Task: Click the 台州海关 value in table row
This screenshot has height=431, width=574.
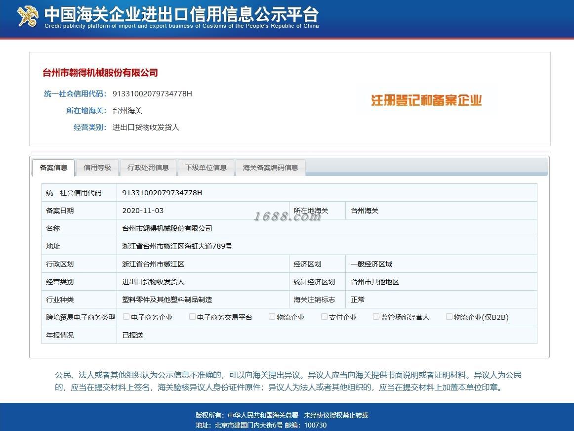Action: pyautogui.click(x=365, y=211)
